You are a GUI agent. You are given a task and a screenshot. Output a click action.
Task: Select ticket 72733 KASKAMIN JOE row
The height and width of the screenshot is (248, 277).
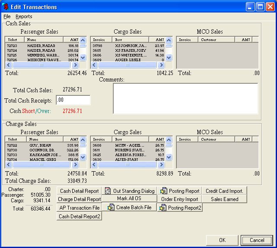(42, 155)
